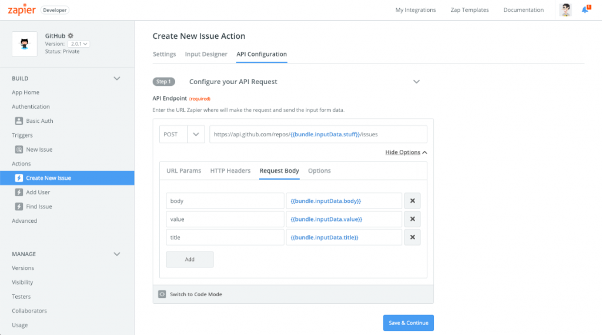Click the Add User bolt icon
The image size is (602, 335).
19,192
